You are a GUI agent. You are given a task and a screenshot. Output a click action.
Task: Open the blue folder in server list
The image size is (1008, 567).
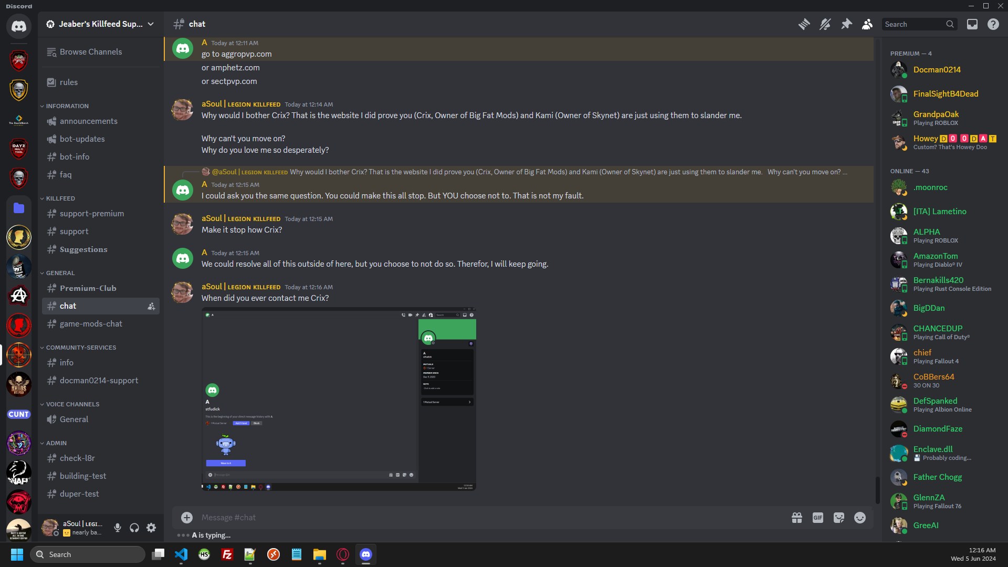19,208
